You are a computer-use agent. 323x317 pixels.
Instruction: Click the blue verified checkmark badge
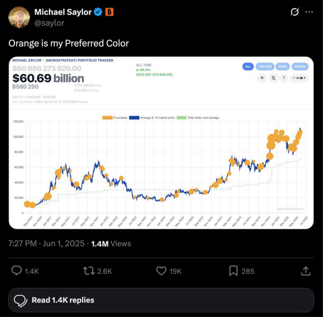pos(98,12)
